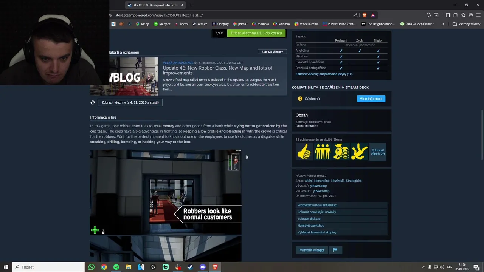Click the thumbs-up achievement icon
This screenshot has width=484, height=272.
(x=304, y=151)
